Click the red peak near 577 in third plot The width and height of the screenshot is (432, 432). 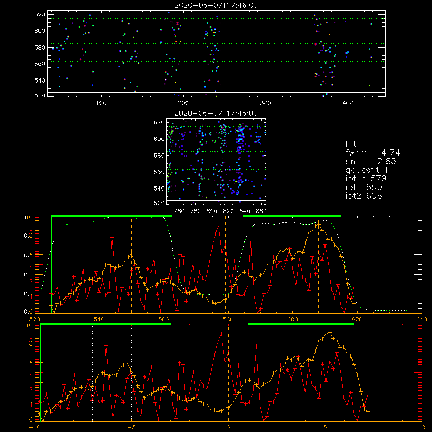(219, 226)
